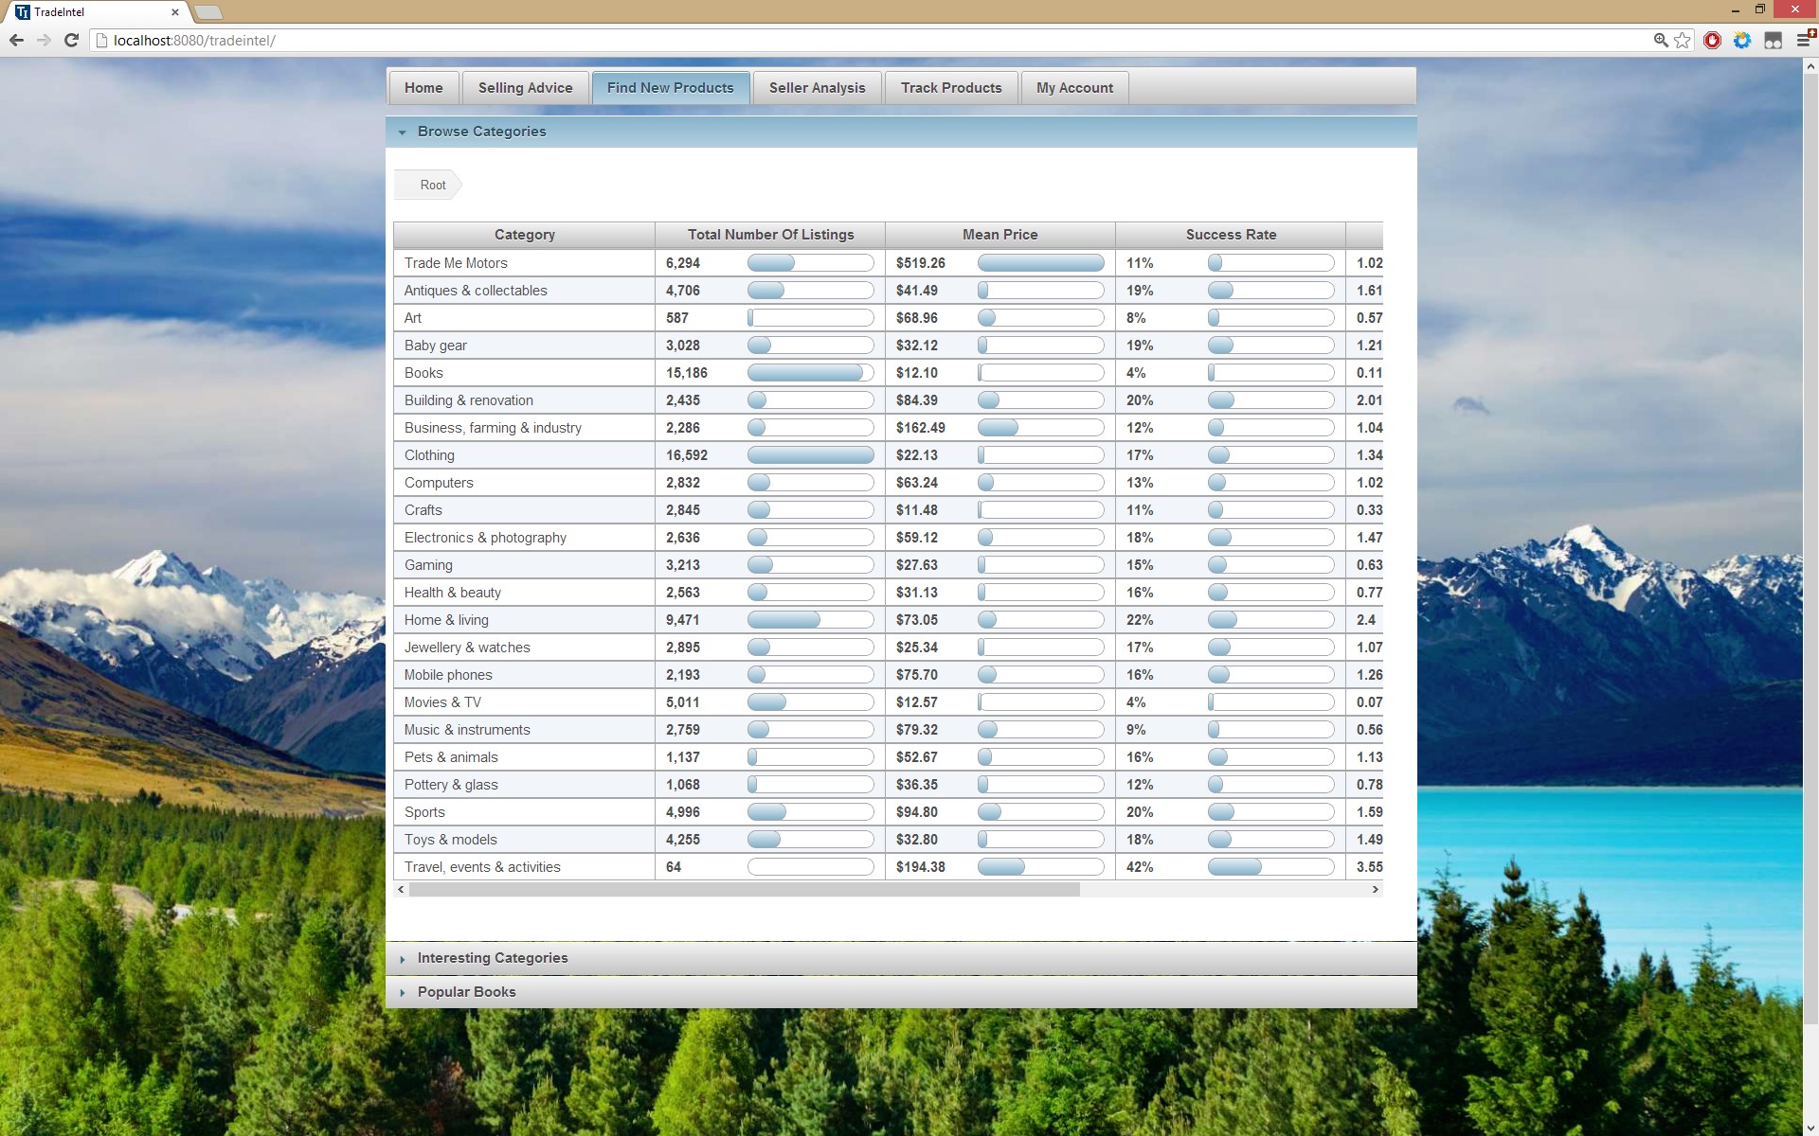1819x1136 pixels.
Task: Open the AdBlock stop-hand extension
Action: pyautogui.click(x=1712, y=40)
